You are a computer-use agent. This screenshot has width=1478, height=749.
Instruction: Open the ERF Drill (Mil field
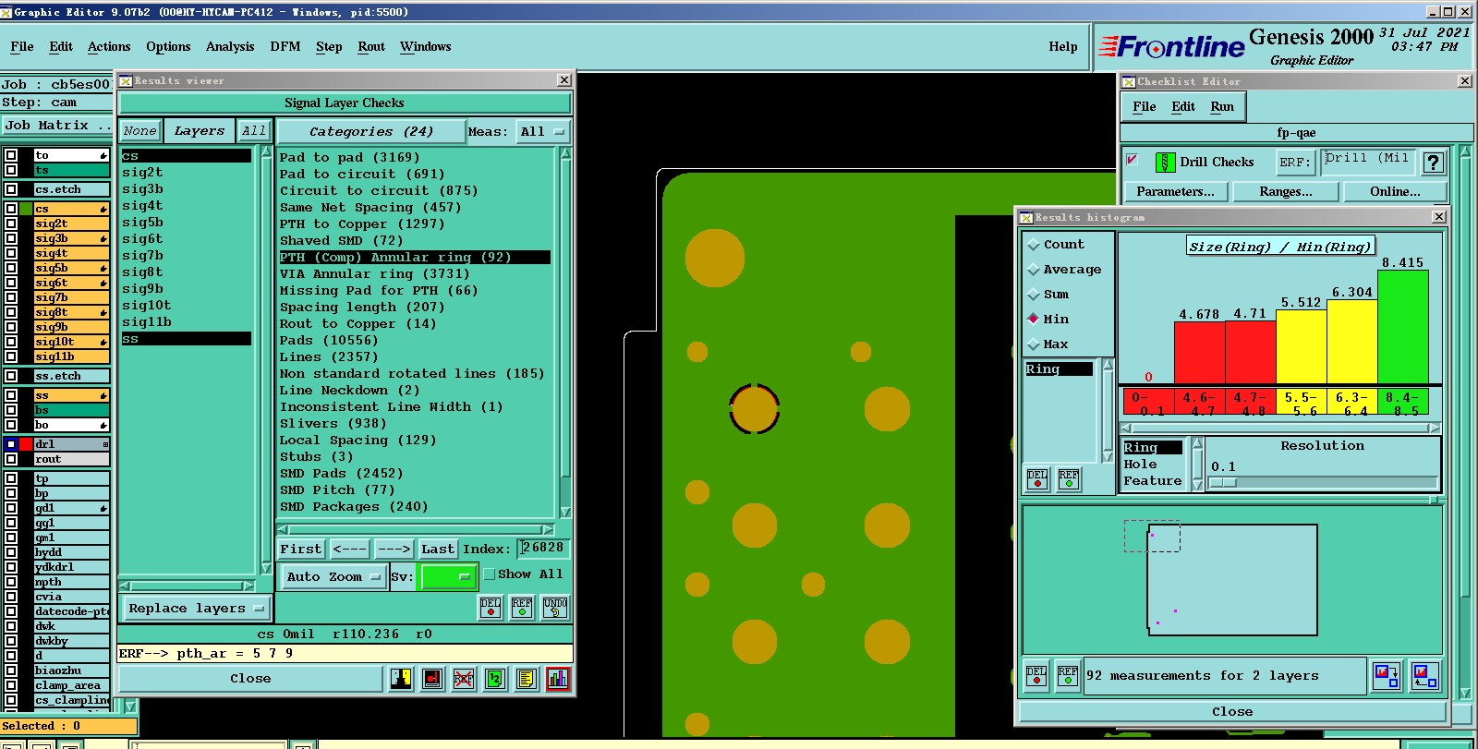tap(1366, 161)
